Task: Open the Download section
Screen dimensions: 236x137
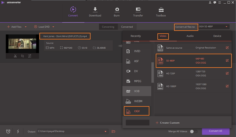Action: coord(95,12)
